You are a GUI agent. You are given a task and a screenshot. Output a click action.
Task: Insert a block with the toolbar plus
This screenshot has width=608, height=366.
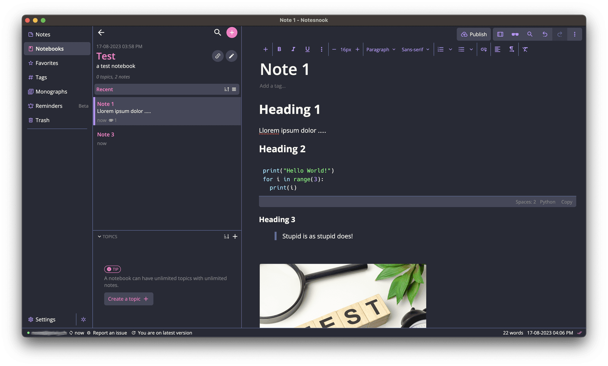[266, 50]
